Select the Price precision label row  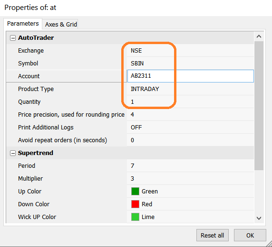click(71, 115)
